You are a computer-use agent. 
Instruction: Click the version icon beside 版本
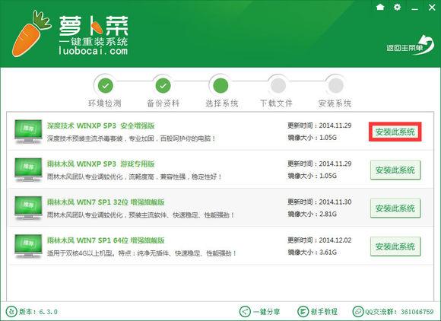pos(11,311)
